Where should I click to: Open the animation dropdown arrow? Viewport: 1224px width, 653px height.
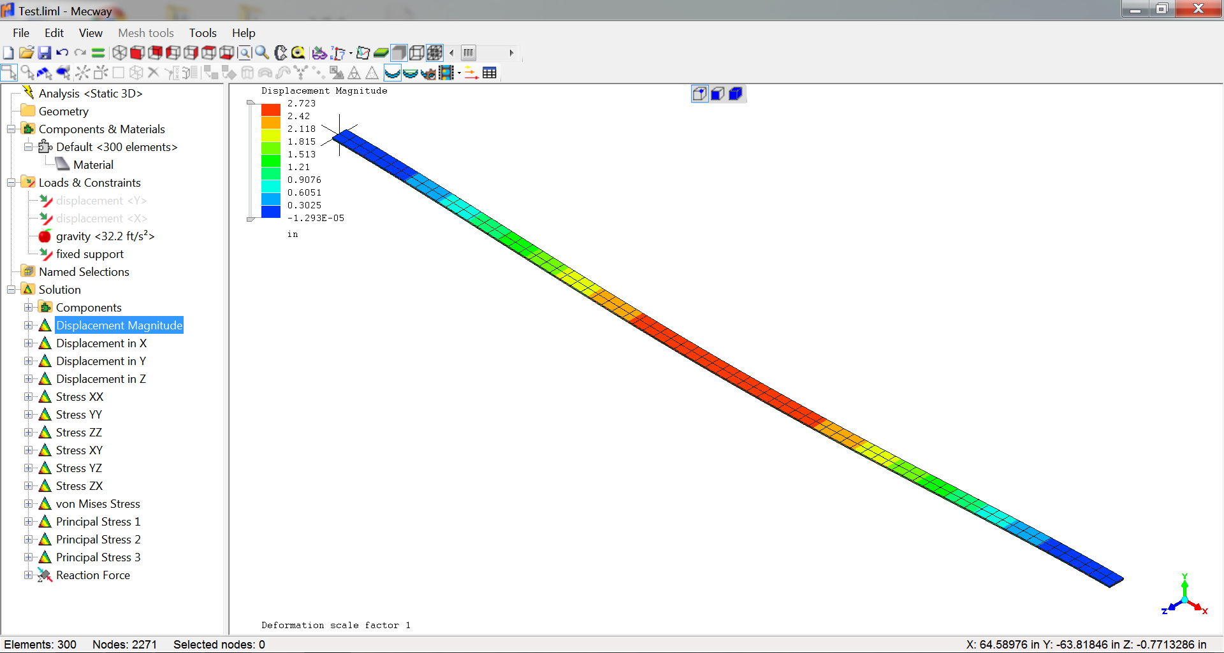[x=459, y=73]
